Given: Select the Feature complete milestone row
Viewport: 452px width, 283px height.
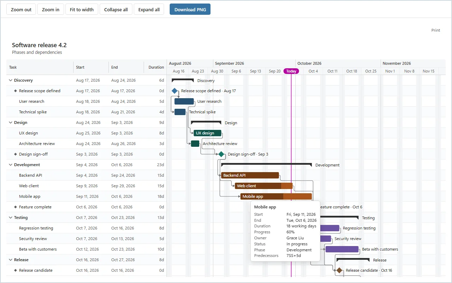Looking at the screenshot, I should pos(87,207).
